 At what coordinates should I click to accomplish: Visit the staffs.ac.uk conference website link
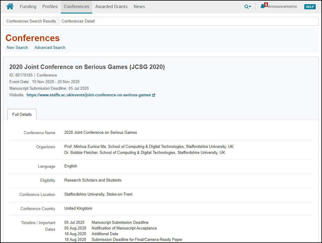[x=89, y=95]
